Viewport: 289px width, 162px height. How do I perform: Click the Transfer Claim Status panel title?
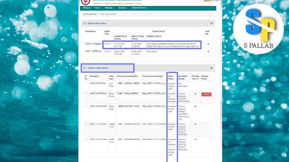[98, 68]
